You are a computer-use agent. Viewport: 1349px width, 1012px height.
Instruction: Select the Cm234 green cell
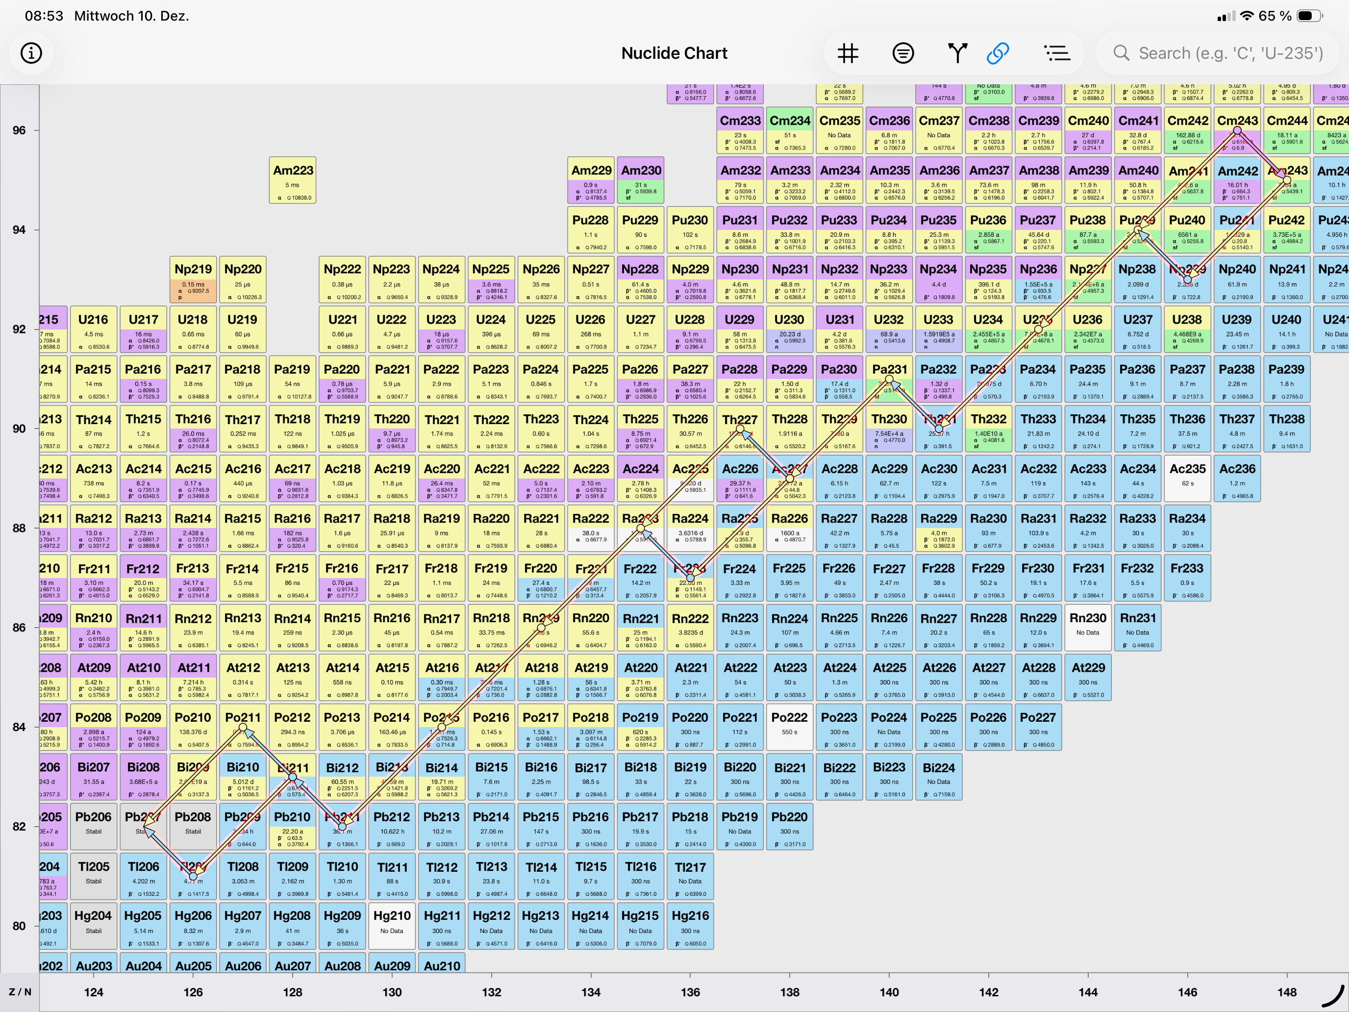coord(790,130)
